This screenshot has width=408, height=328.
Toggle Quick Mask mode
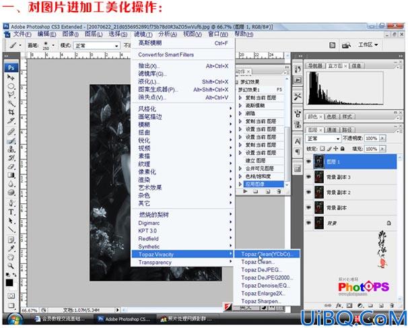[x=11, y=296]
